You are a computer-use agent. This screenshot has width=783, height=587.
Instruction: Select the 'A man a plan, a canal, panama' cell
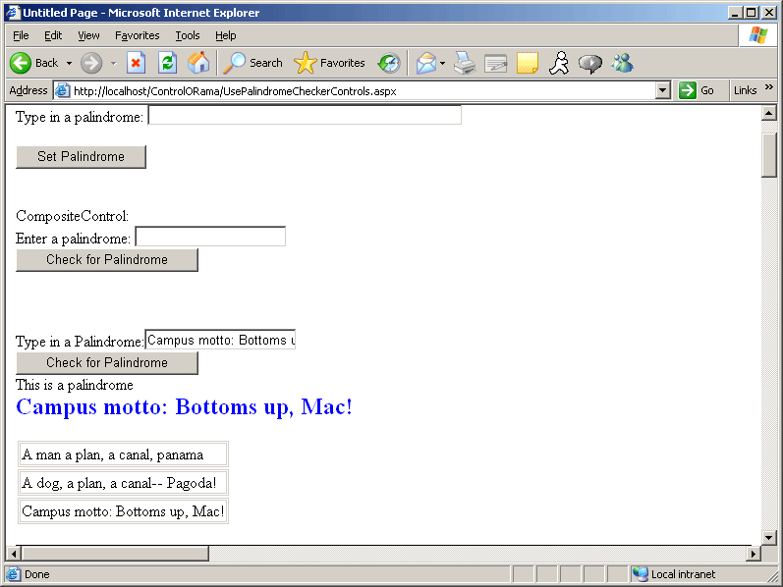[x=123, y=454]
